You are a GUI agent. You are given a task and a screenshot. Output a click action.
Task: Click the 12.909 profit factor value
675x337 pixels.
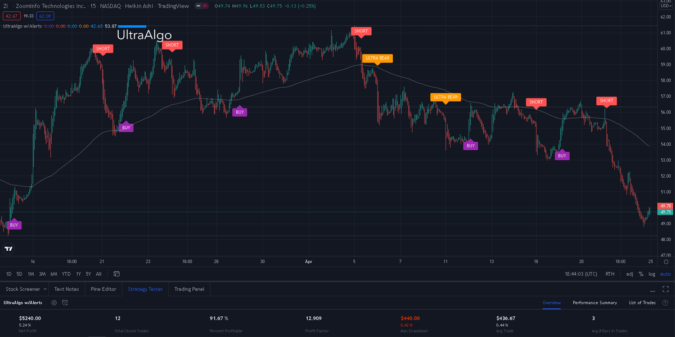click(x=313, y=318)
